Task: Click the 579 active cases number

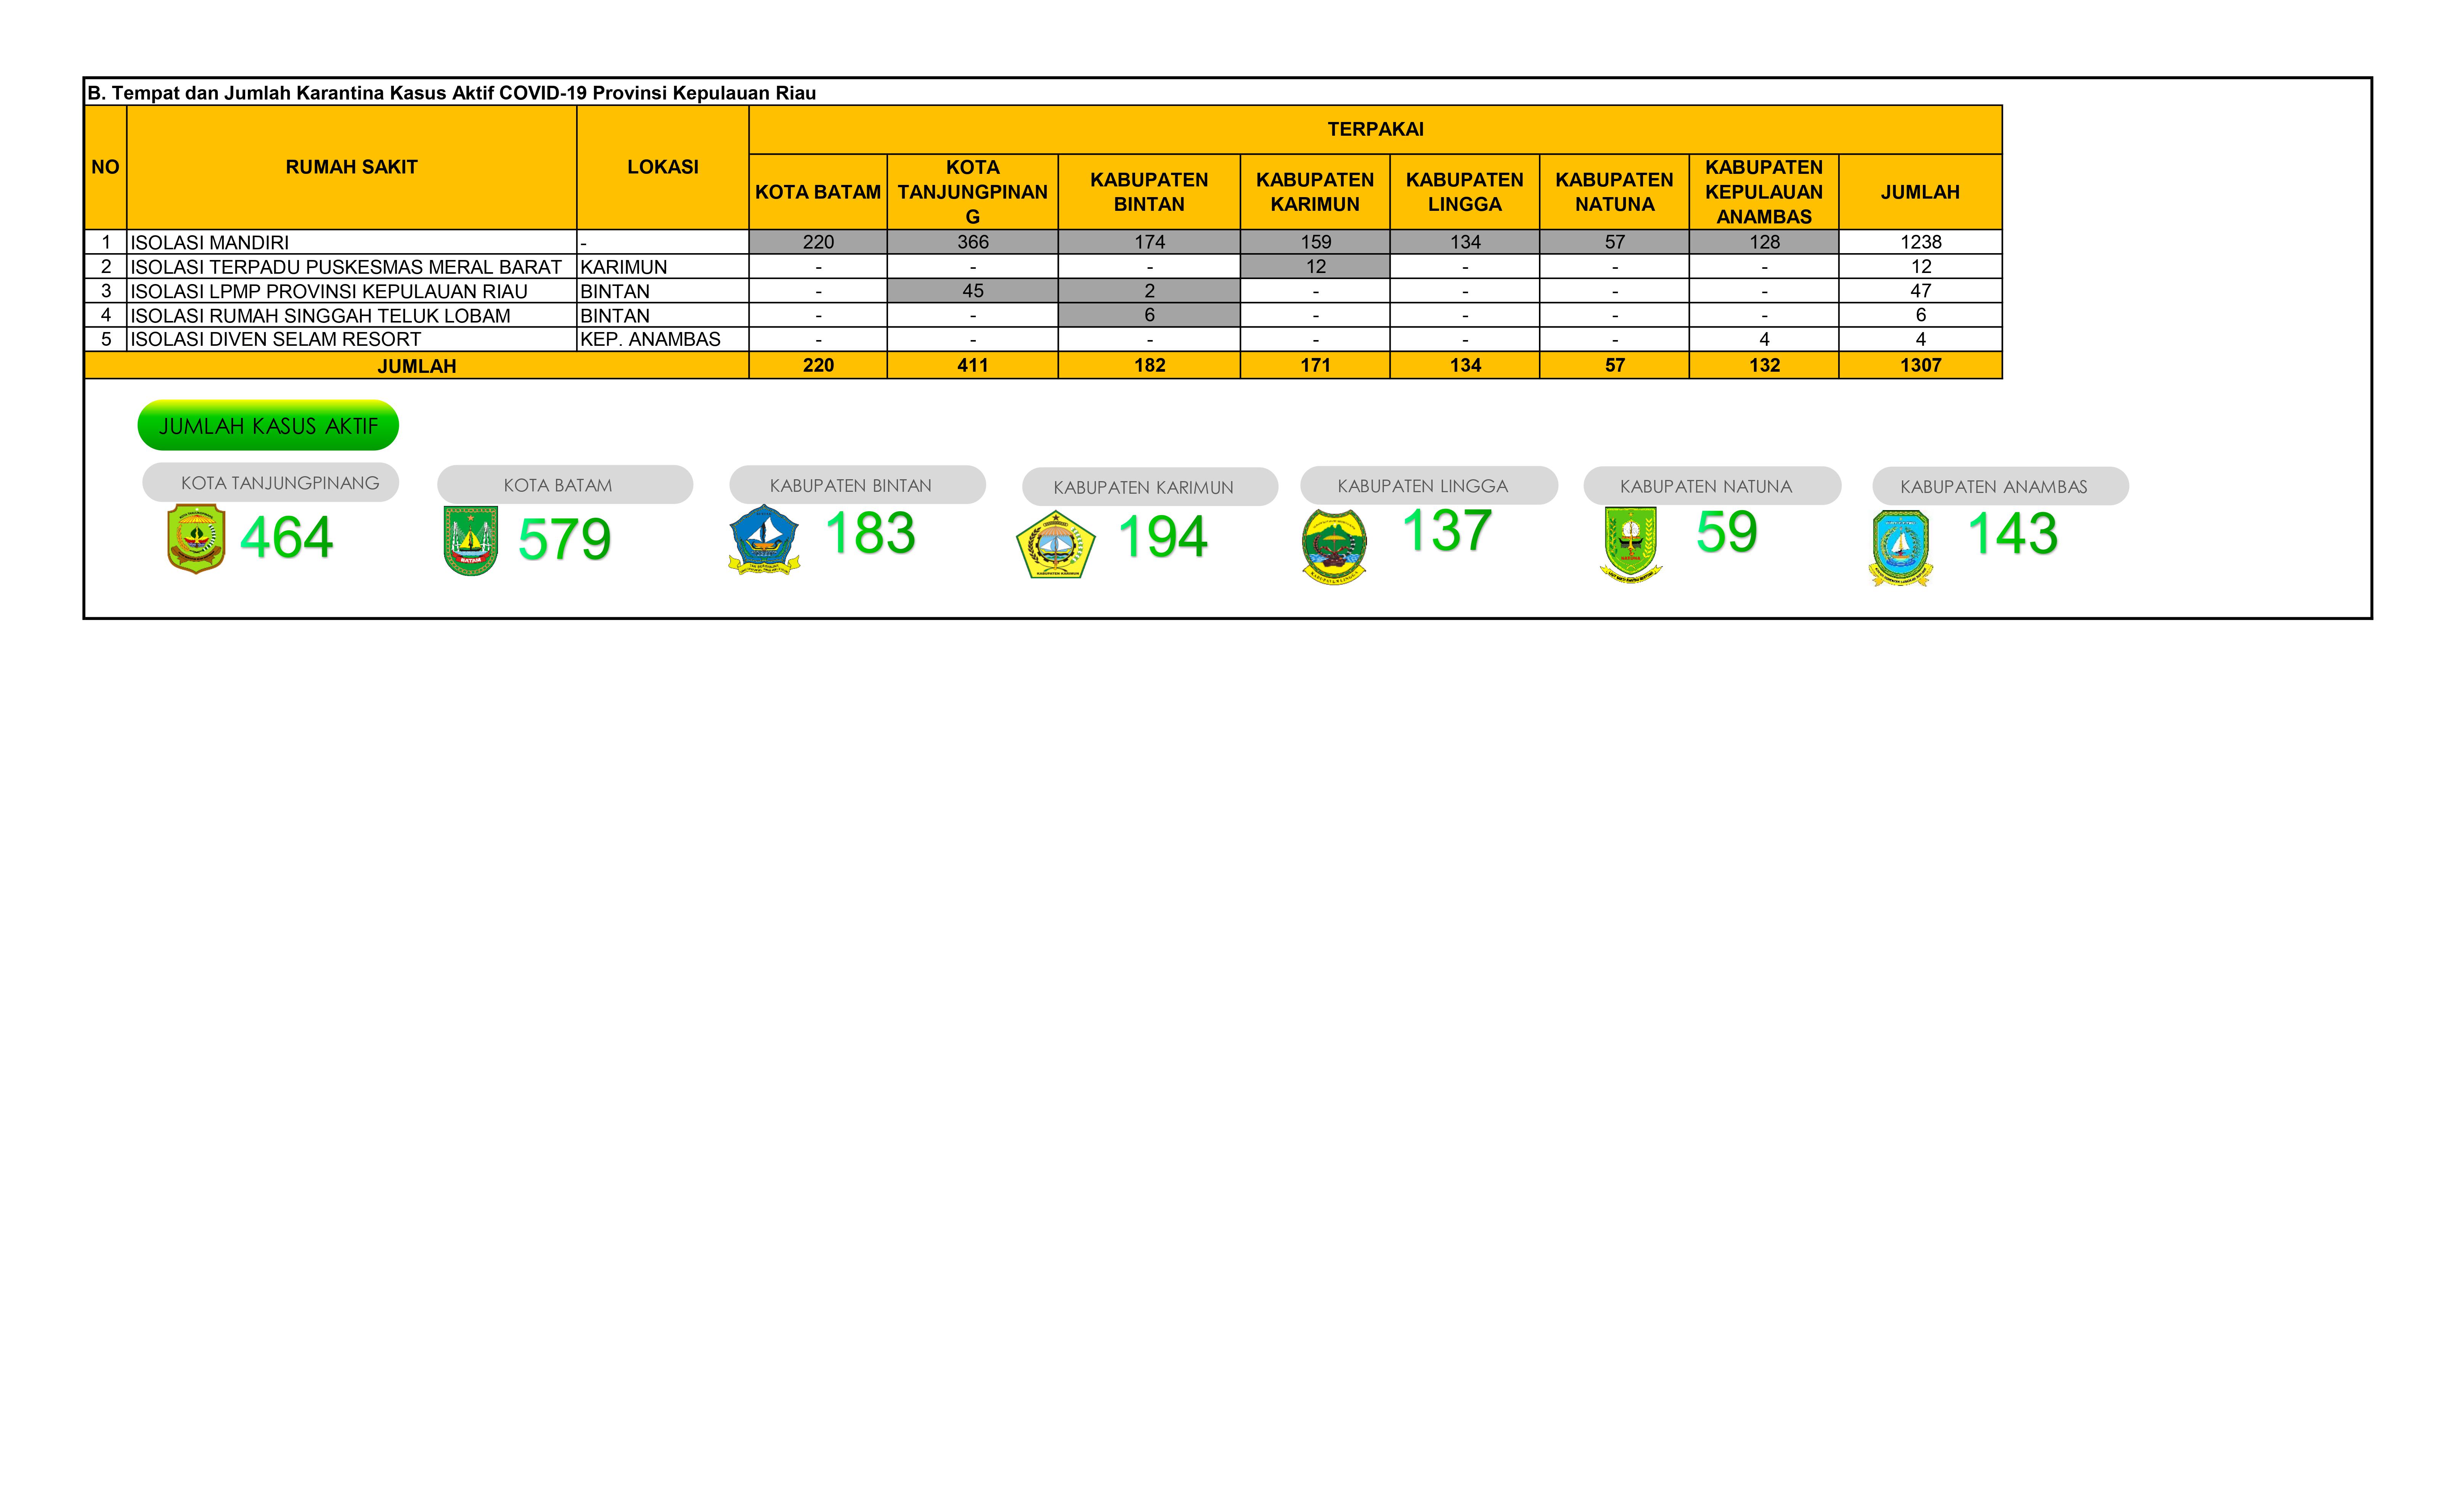Action: pyautogui.click(x=564, y=540)
